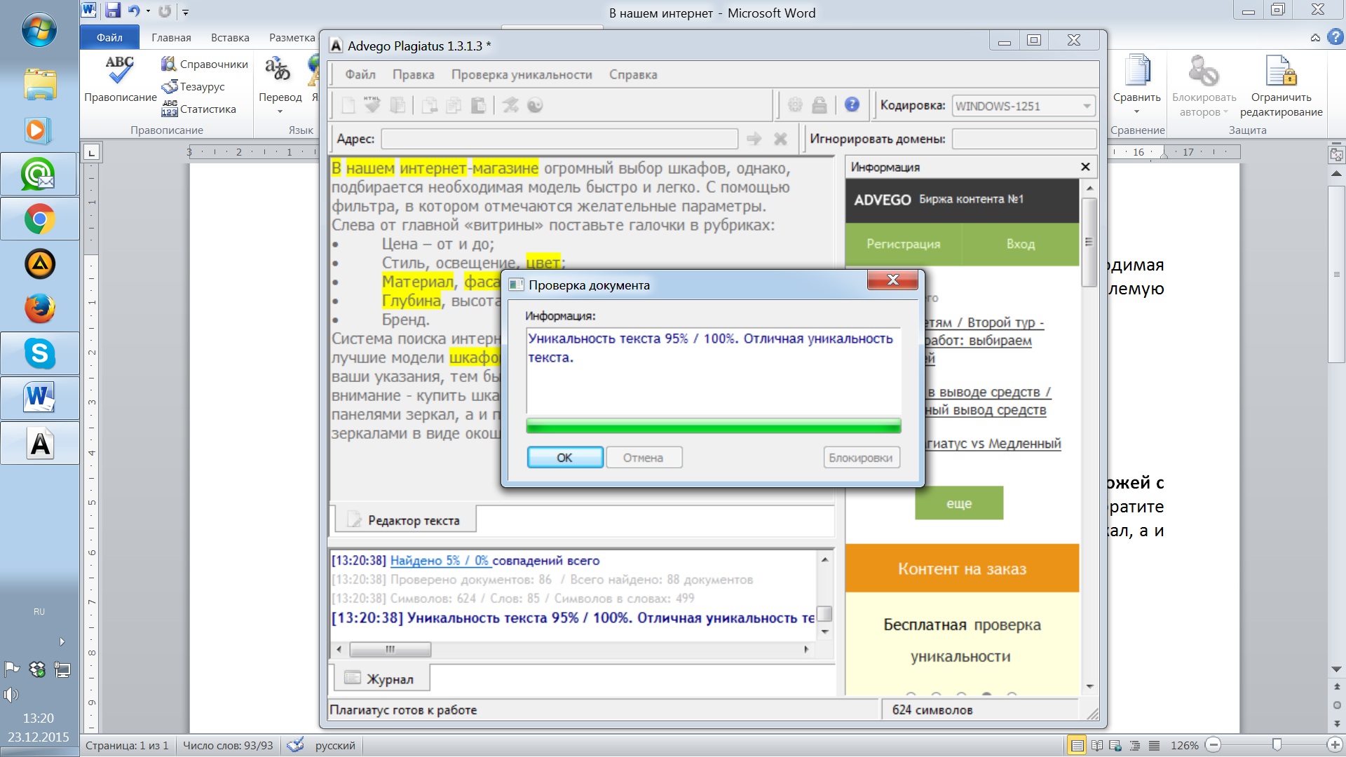Open Skype from the taskbar

(x=39, y=353)
